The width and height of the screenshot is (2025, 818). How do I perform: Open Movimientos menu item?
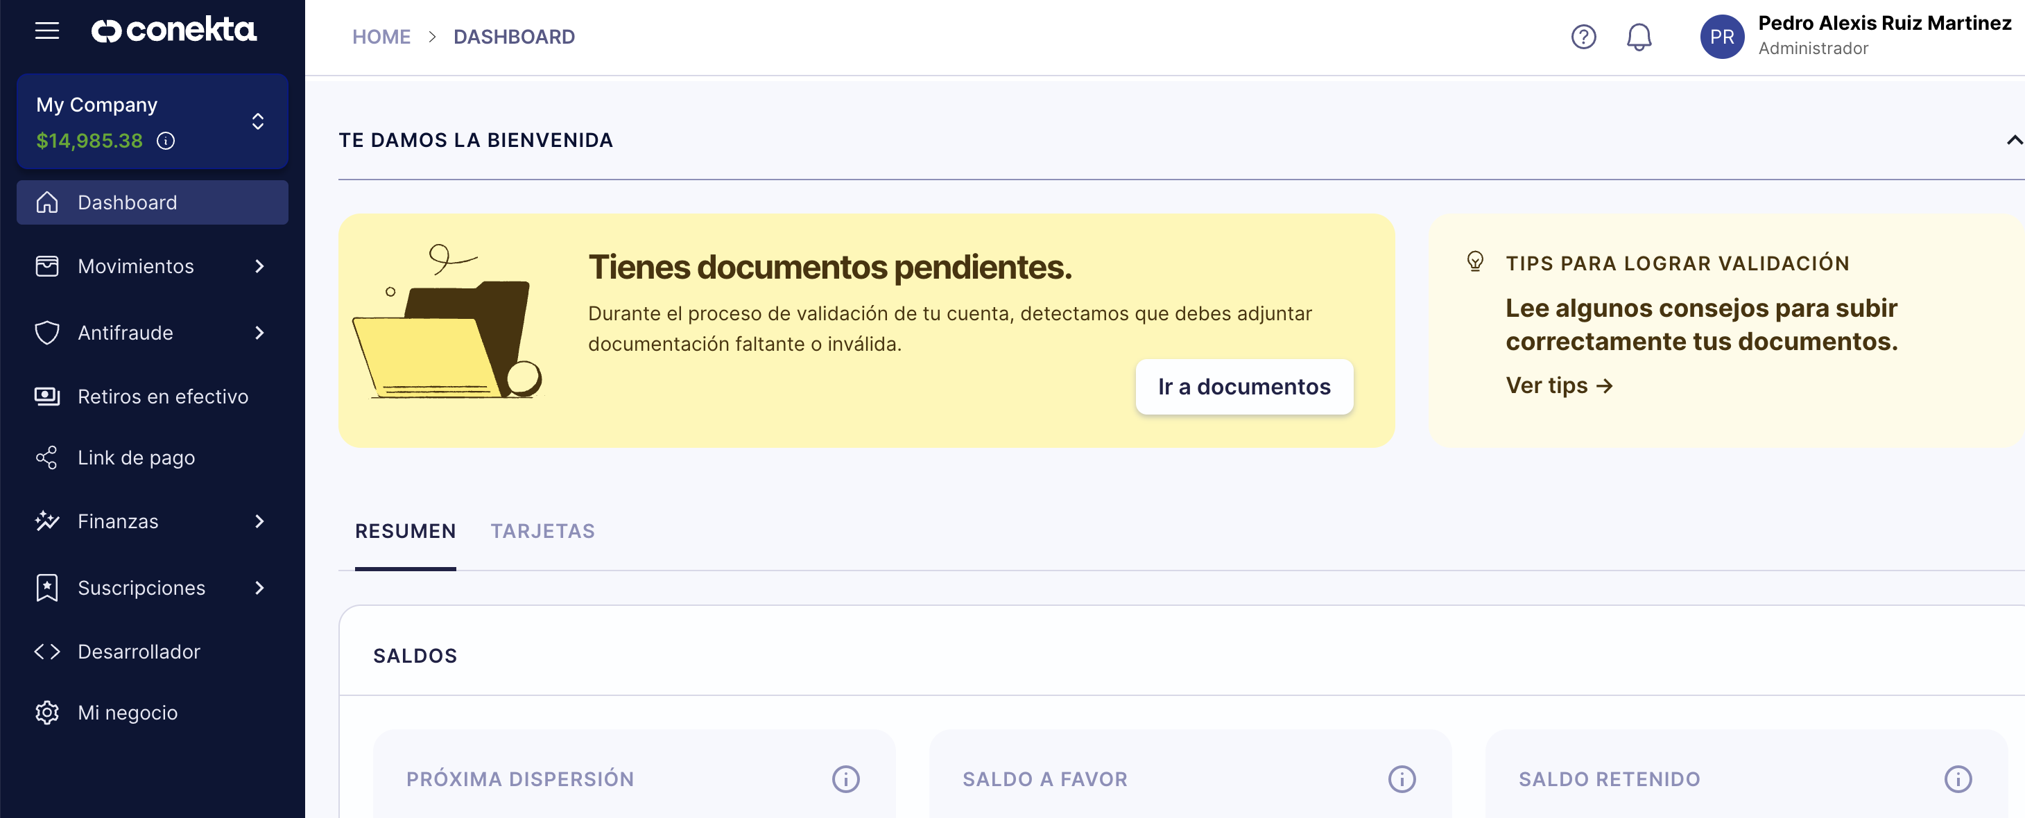(x=153, y=266)
